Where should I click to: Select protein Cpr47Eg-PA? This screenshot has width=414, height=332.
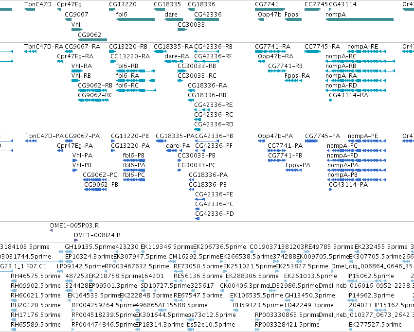pos(75,146)
